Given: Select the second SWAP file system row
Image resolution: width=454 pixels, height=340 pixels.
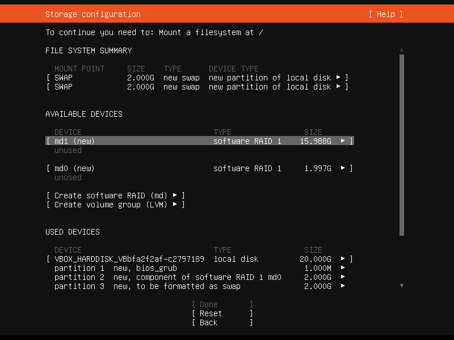Looking at the screenshot, I should click(197, 87).
